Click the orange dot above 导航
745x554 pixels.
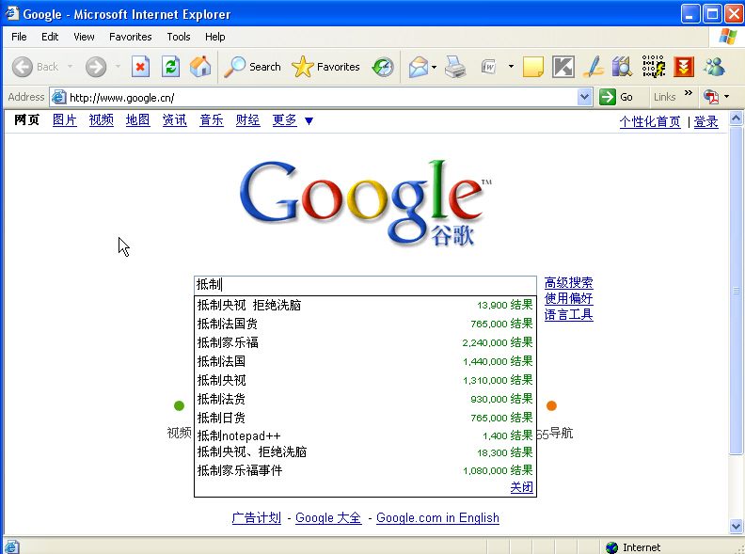pyautogui.click(x=551, y=405)
